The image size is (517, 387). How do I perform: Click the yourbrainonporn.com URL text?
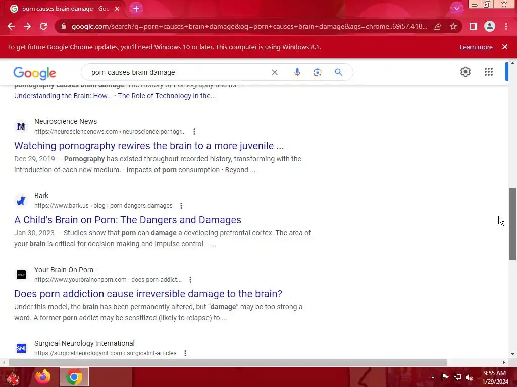coord(108,279)
